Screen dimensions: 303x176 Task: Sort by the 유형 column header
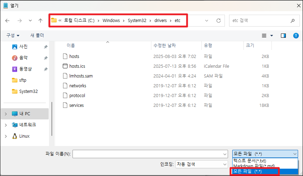(x=208, y=45)
